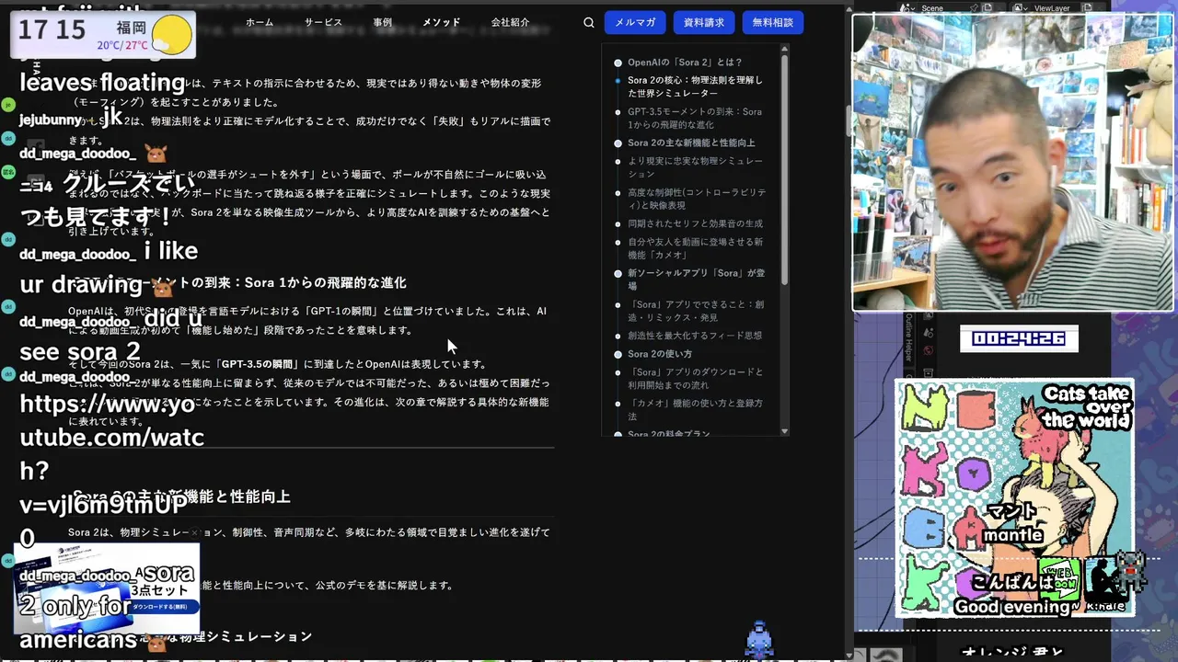
Task: Click the 資料請求 button
Action: pyautogui.click(x=704, y=22)
